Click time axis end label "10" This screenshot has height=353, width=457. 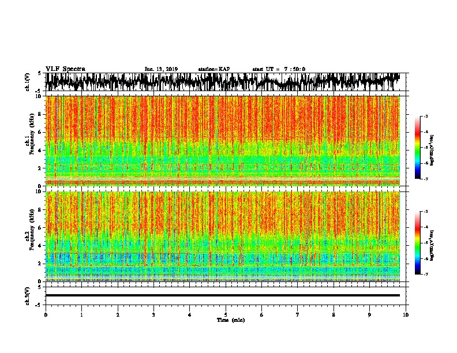click(x=406, y=315)
